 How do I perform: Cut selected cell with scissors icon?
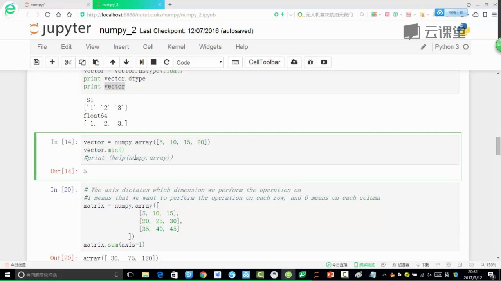point(68,62)
